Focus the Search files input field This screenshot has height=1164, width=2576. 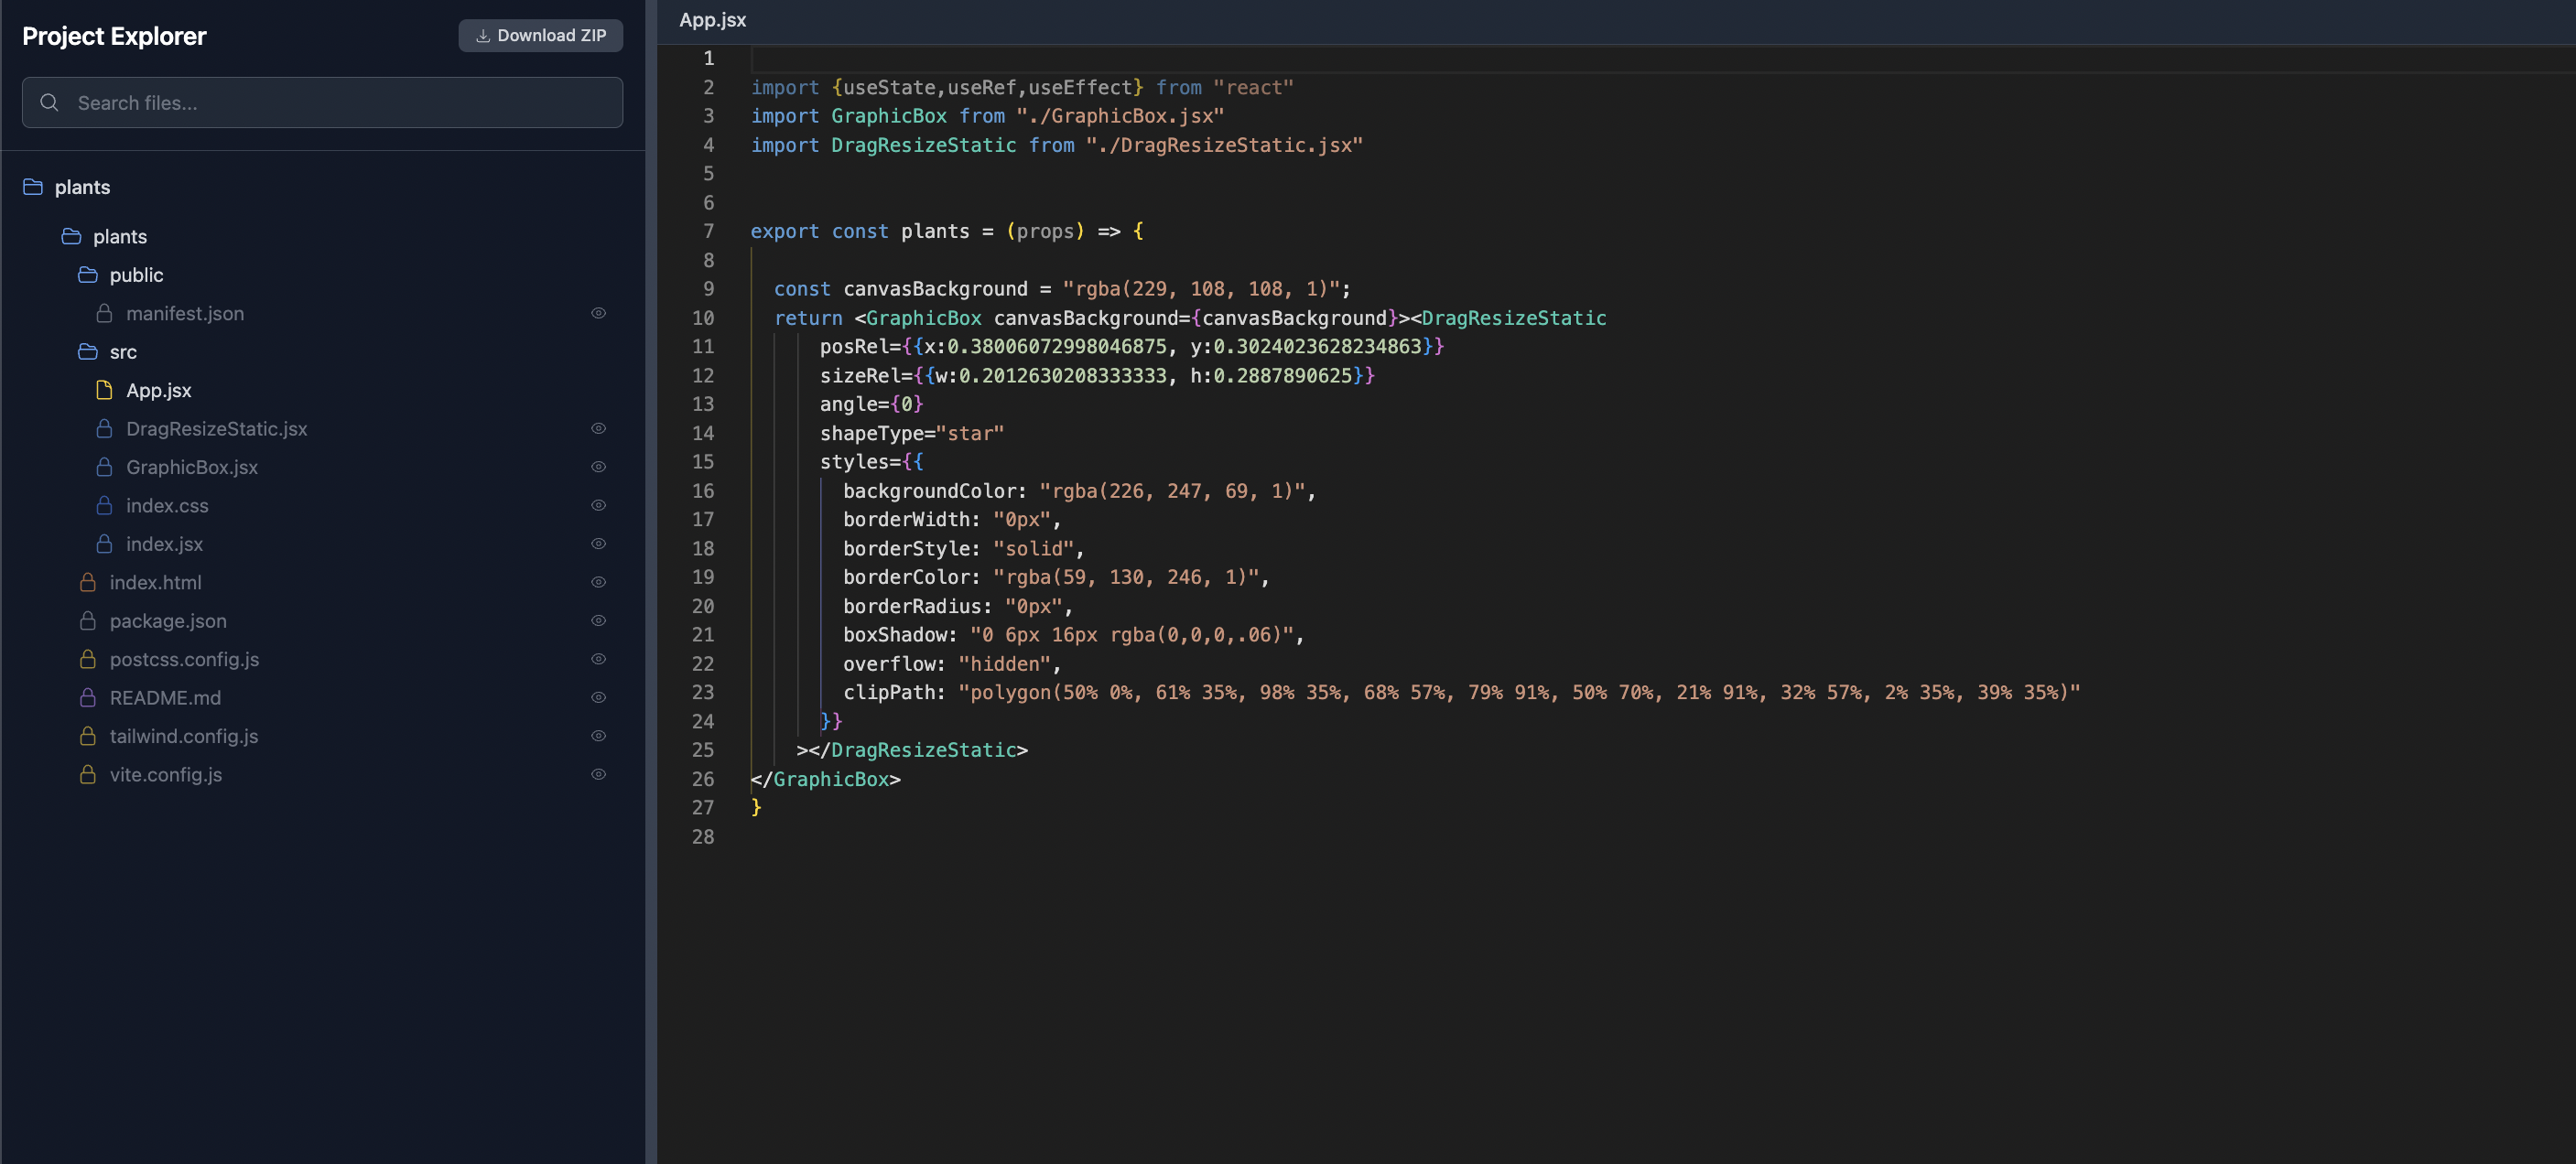click(x=340, y=102)
